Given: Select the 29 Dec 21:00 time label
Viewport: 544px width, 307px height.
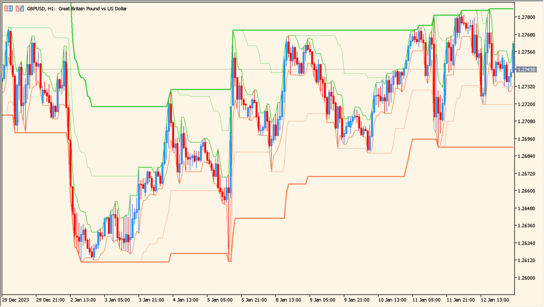Looking at the screenshot, I should tap(50, 299).
